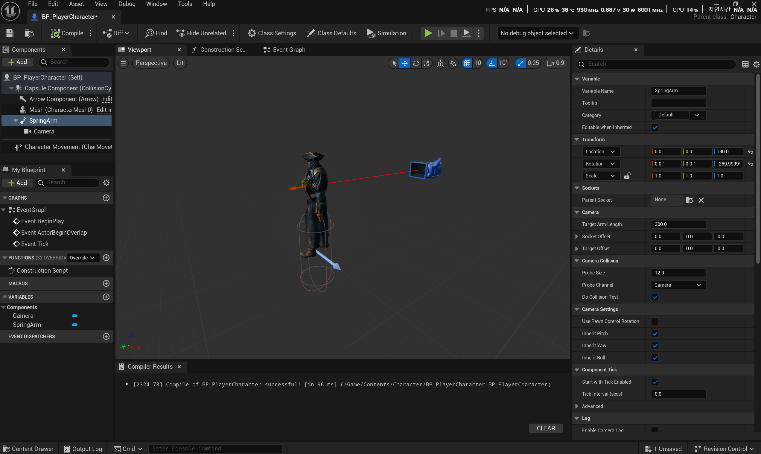
Task: Click the Save blueprint icon
Action: 10,33
